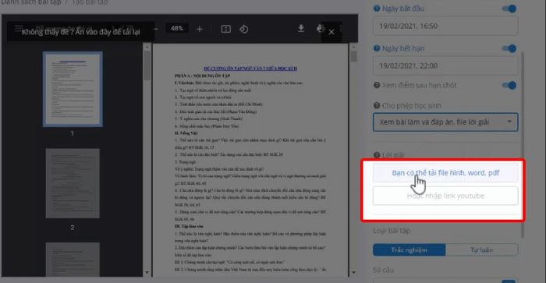Click help icon beside 'Ngày hết hạn'
Screen dimensions: 546x283
point(377,48)
